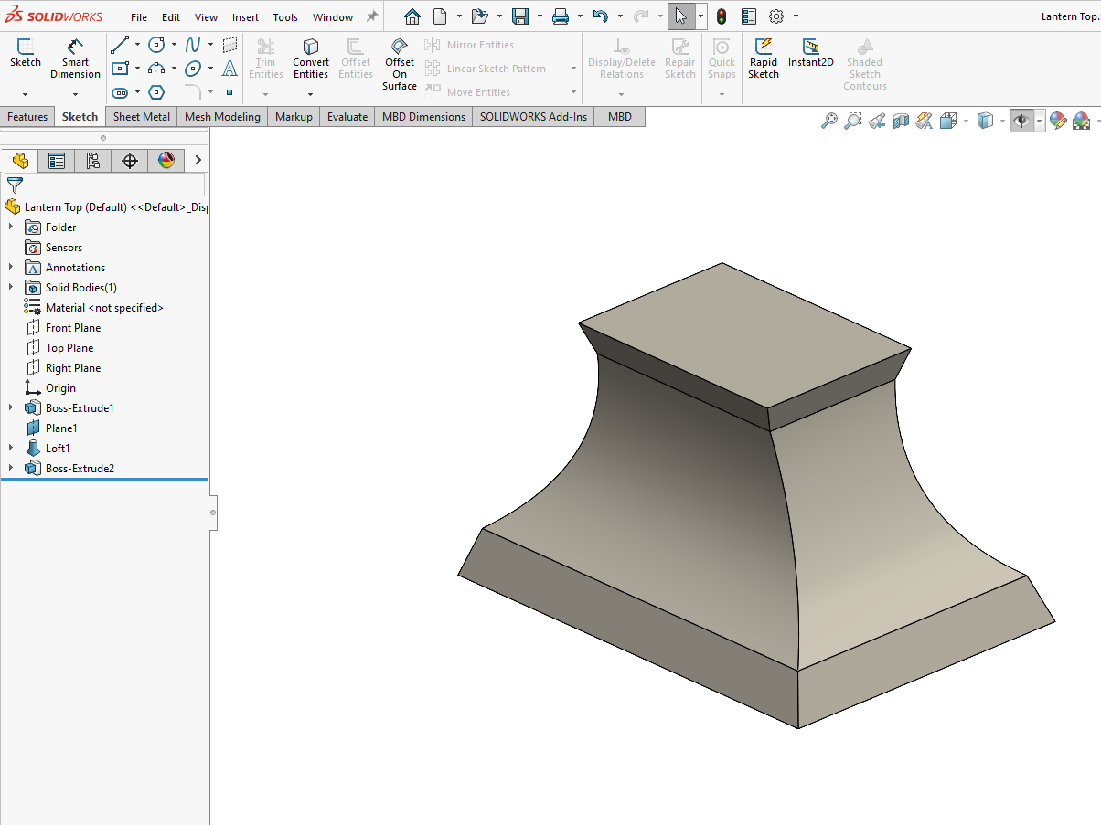Viewport: 1101px width, 825px height.
Task: Open the Insert menu
Action: [x=245, y=17]
